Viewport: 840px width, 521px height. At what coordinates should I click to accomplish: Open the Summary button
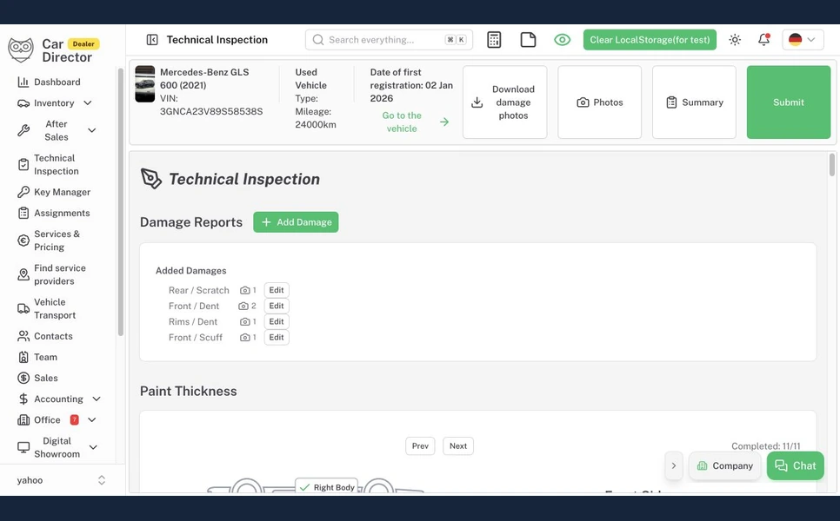pos(694,102)
